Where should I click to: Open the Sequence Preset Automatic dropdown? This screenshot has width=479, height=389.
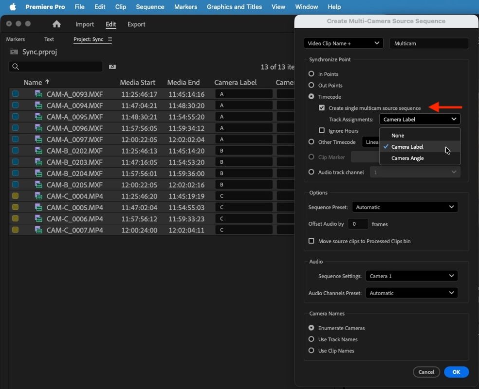pos(405,207)
